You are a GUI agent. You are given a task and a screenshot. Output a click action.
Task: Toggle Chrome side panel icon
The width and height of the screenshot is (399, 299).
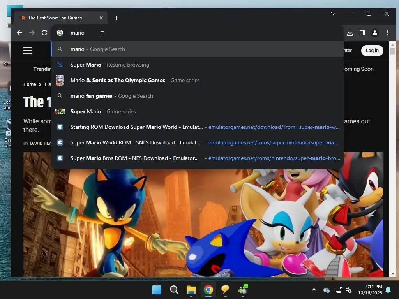pyautogui.click(x=362, y=33)
